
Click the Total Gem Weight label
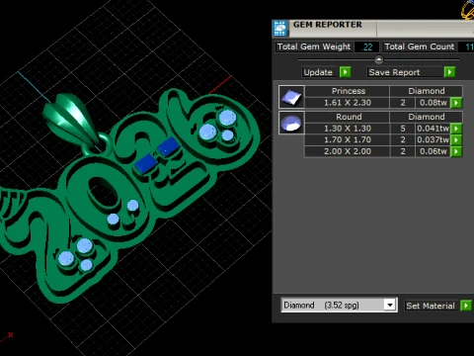click(x=314, y=46)
